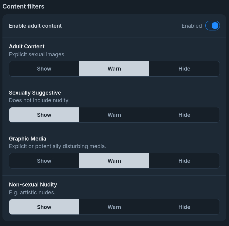Click the Graphic Media heading

(28, 139)
